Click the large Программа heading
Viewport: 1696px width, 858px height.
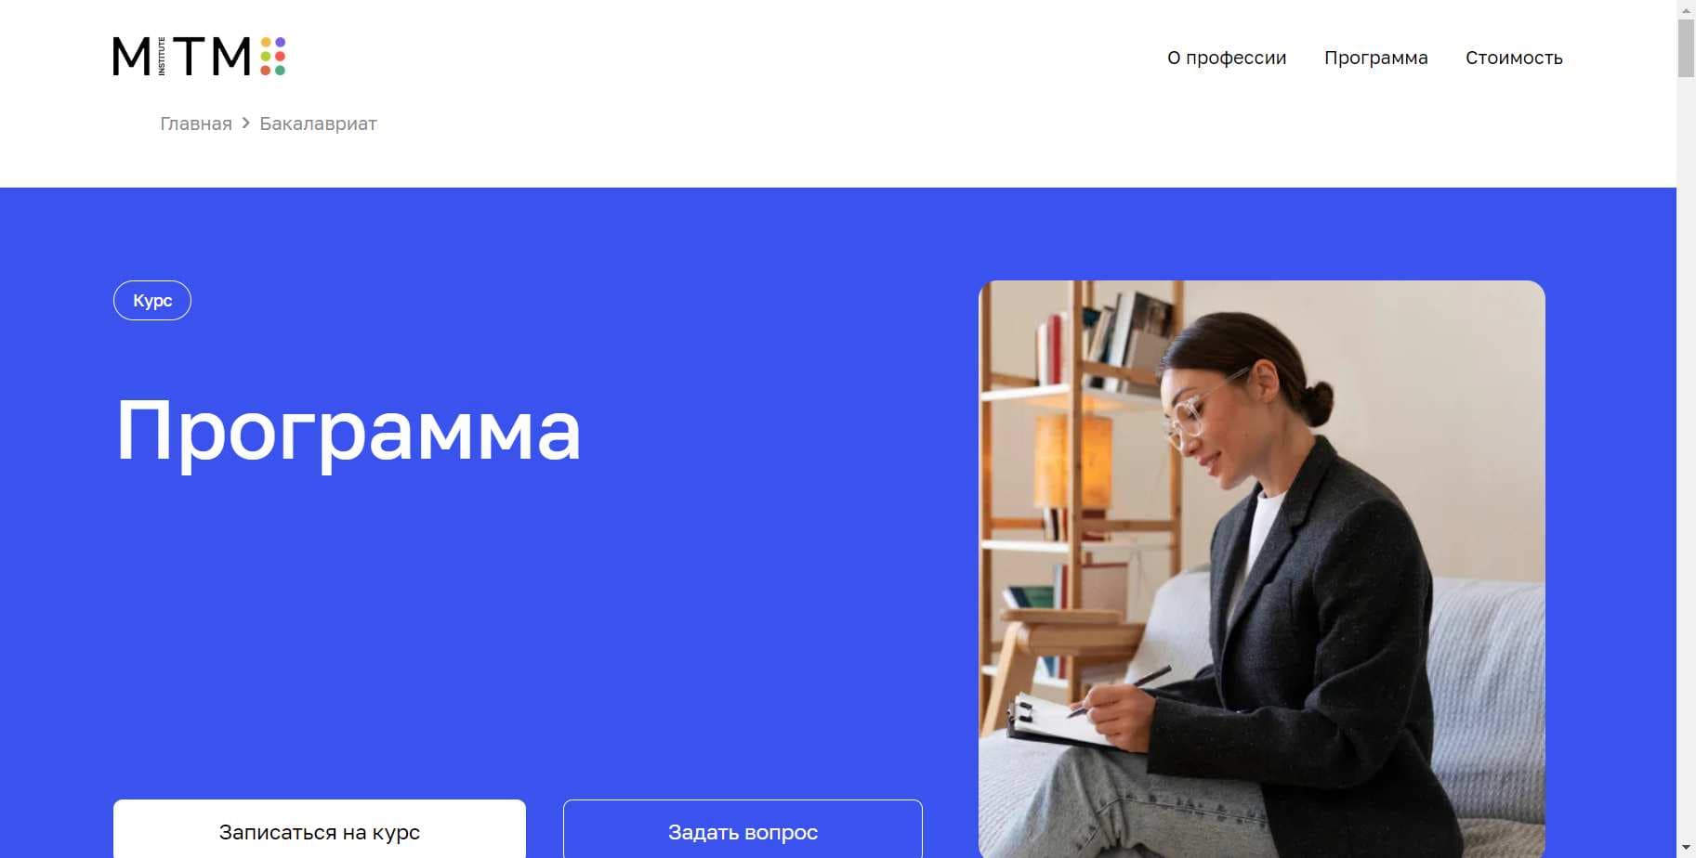click(348, 430)
